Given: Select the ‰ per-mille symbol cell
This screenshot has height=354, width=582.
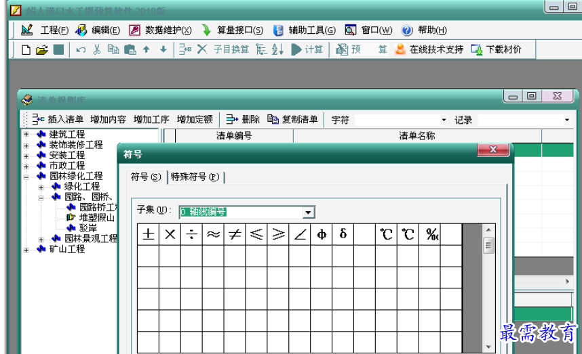Looking at the screenshot, I should pyautogui.click(x=430, y=234).
